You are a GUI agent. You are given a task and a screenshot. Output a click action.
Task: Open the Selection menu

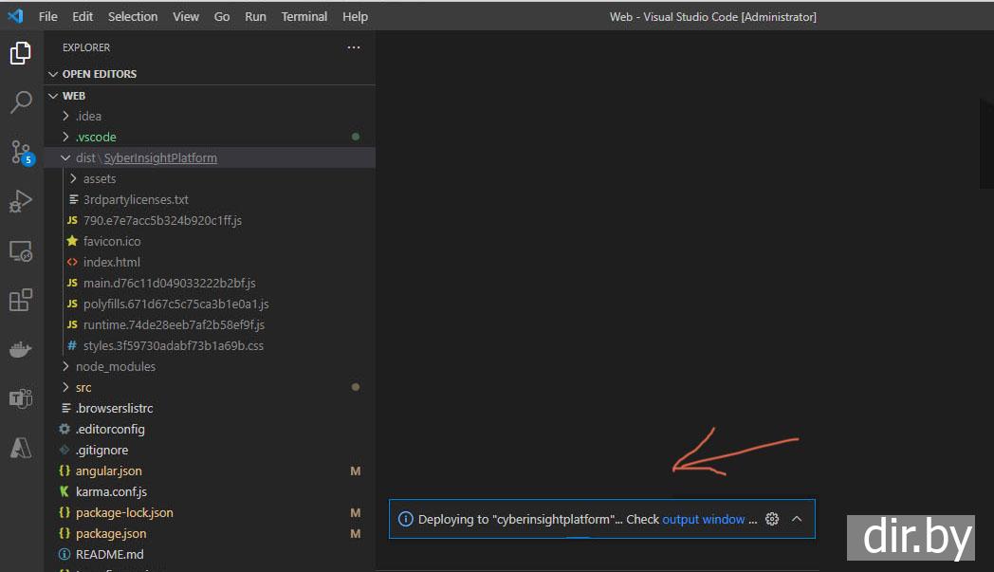click(x=133, y=16)
